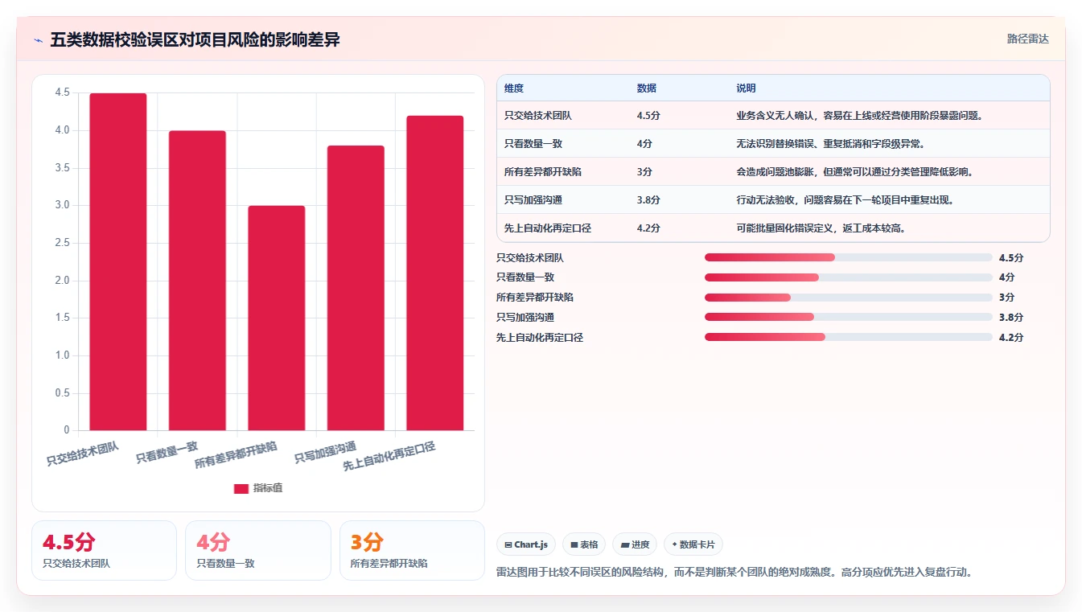Click the chart bar for 只写加强沟通
Viewport: 1082px width, 612px height.
click(356, 288)
